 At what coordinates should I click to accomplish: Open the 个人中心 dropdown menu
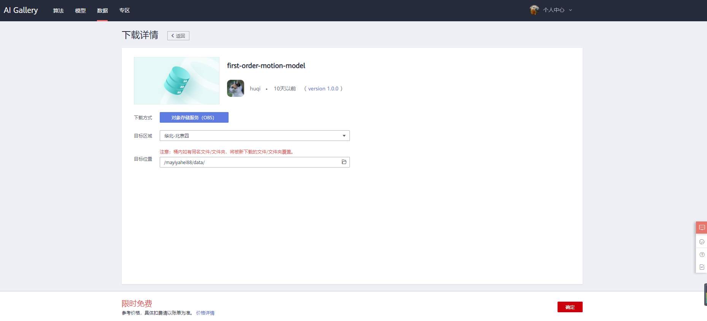551,10
